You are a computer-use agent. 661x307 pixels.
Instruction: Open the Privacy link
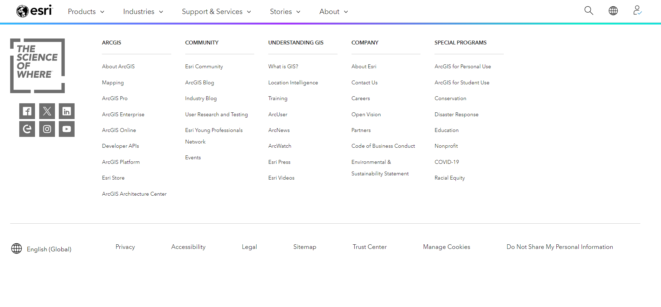pos(125,247)
